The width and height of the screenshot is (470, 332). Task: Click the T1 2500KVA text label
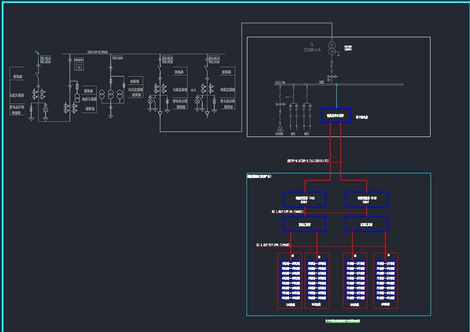312,48
